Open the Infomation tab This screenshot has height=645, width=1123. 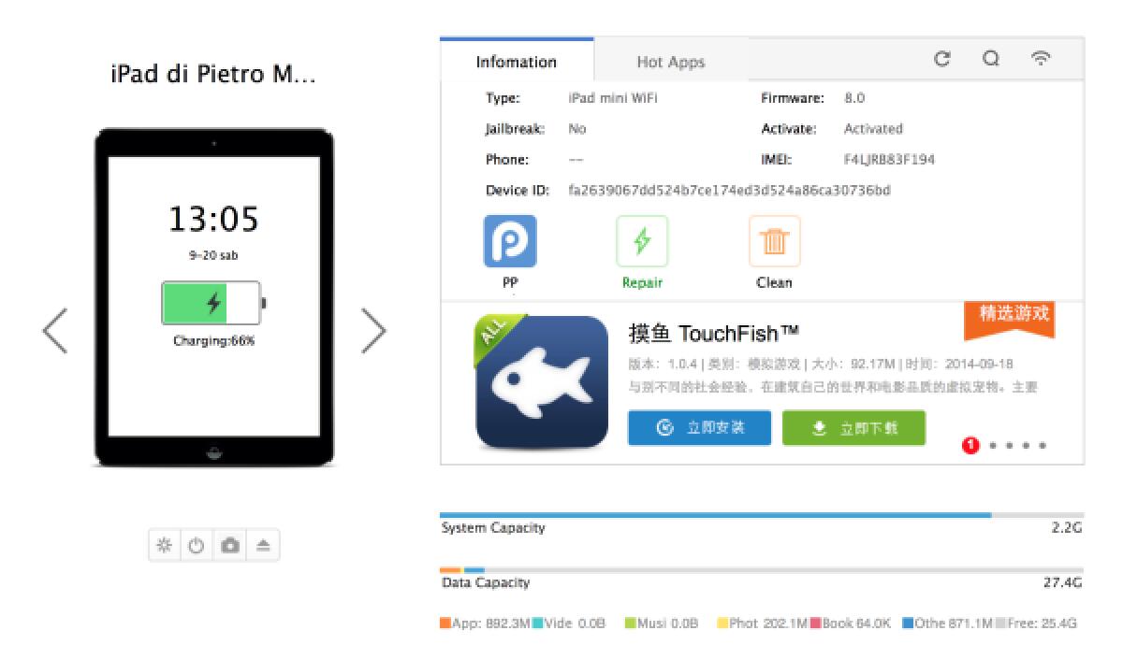516,61
